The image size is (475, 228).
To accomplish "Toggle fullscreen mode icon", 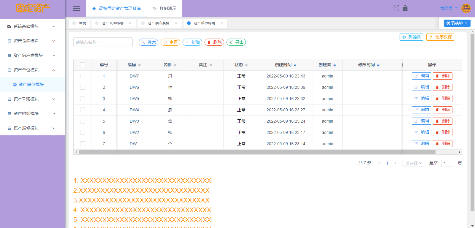I will (x=396, y=8).
